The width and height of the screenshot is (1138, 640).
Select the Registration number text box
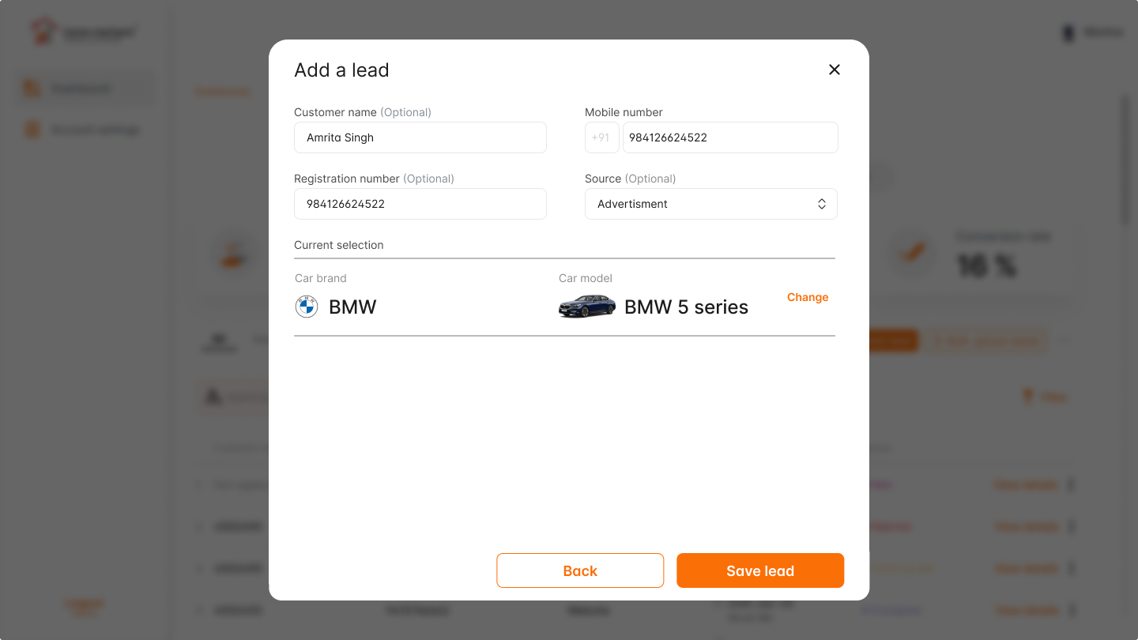420,204
